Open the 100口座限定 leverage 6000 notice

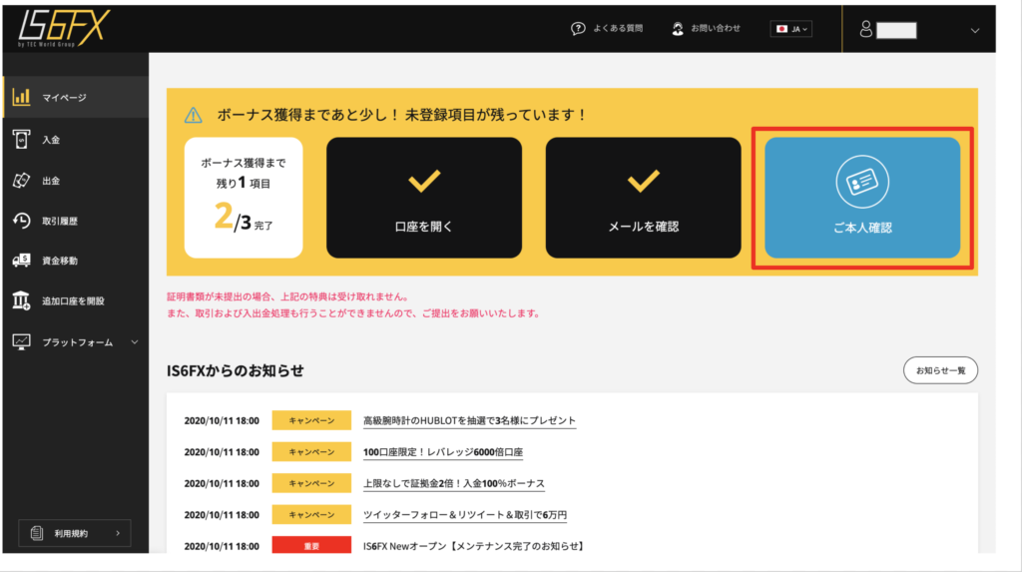(443, 452)
